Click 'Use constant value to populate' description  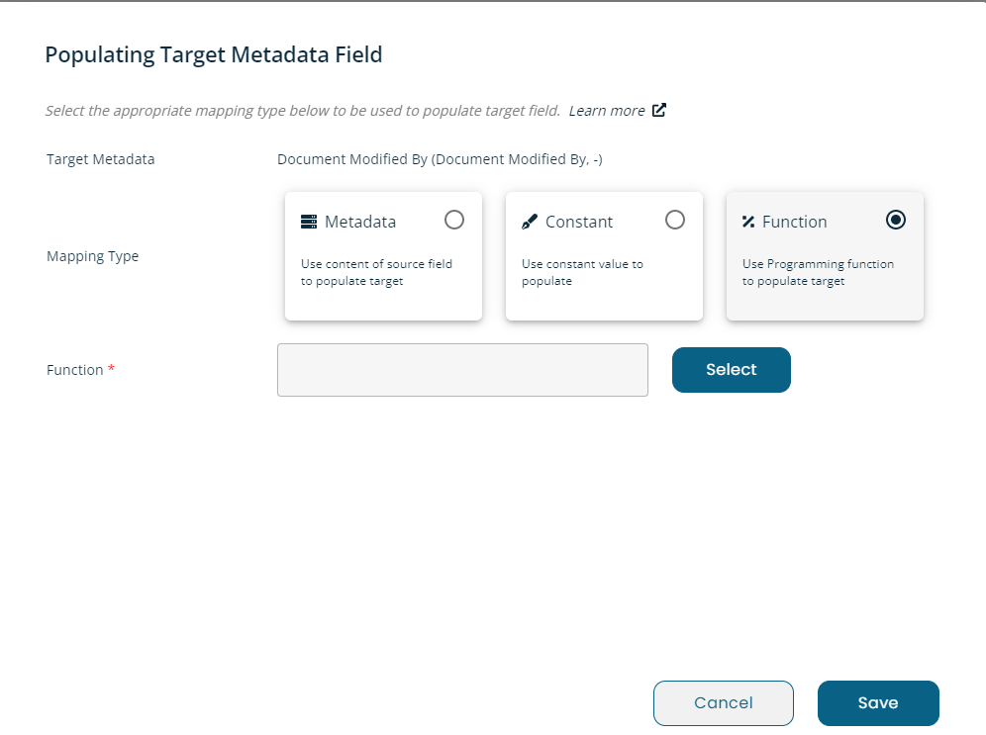tap(582, 273)
